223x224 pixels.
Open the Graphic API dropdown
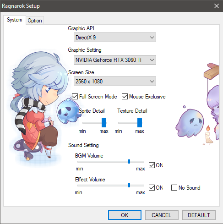[x=115, y=37]
